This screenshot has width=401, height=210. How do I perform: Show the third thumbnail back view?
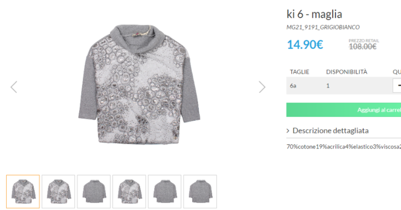pos(94,191)
